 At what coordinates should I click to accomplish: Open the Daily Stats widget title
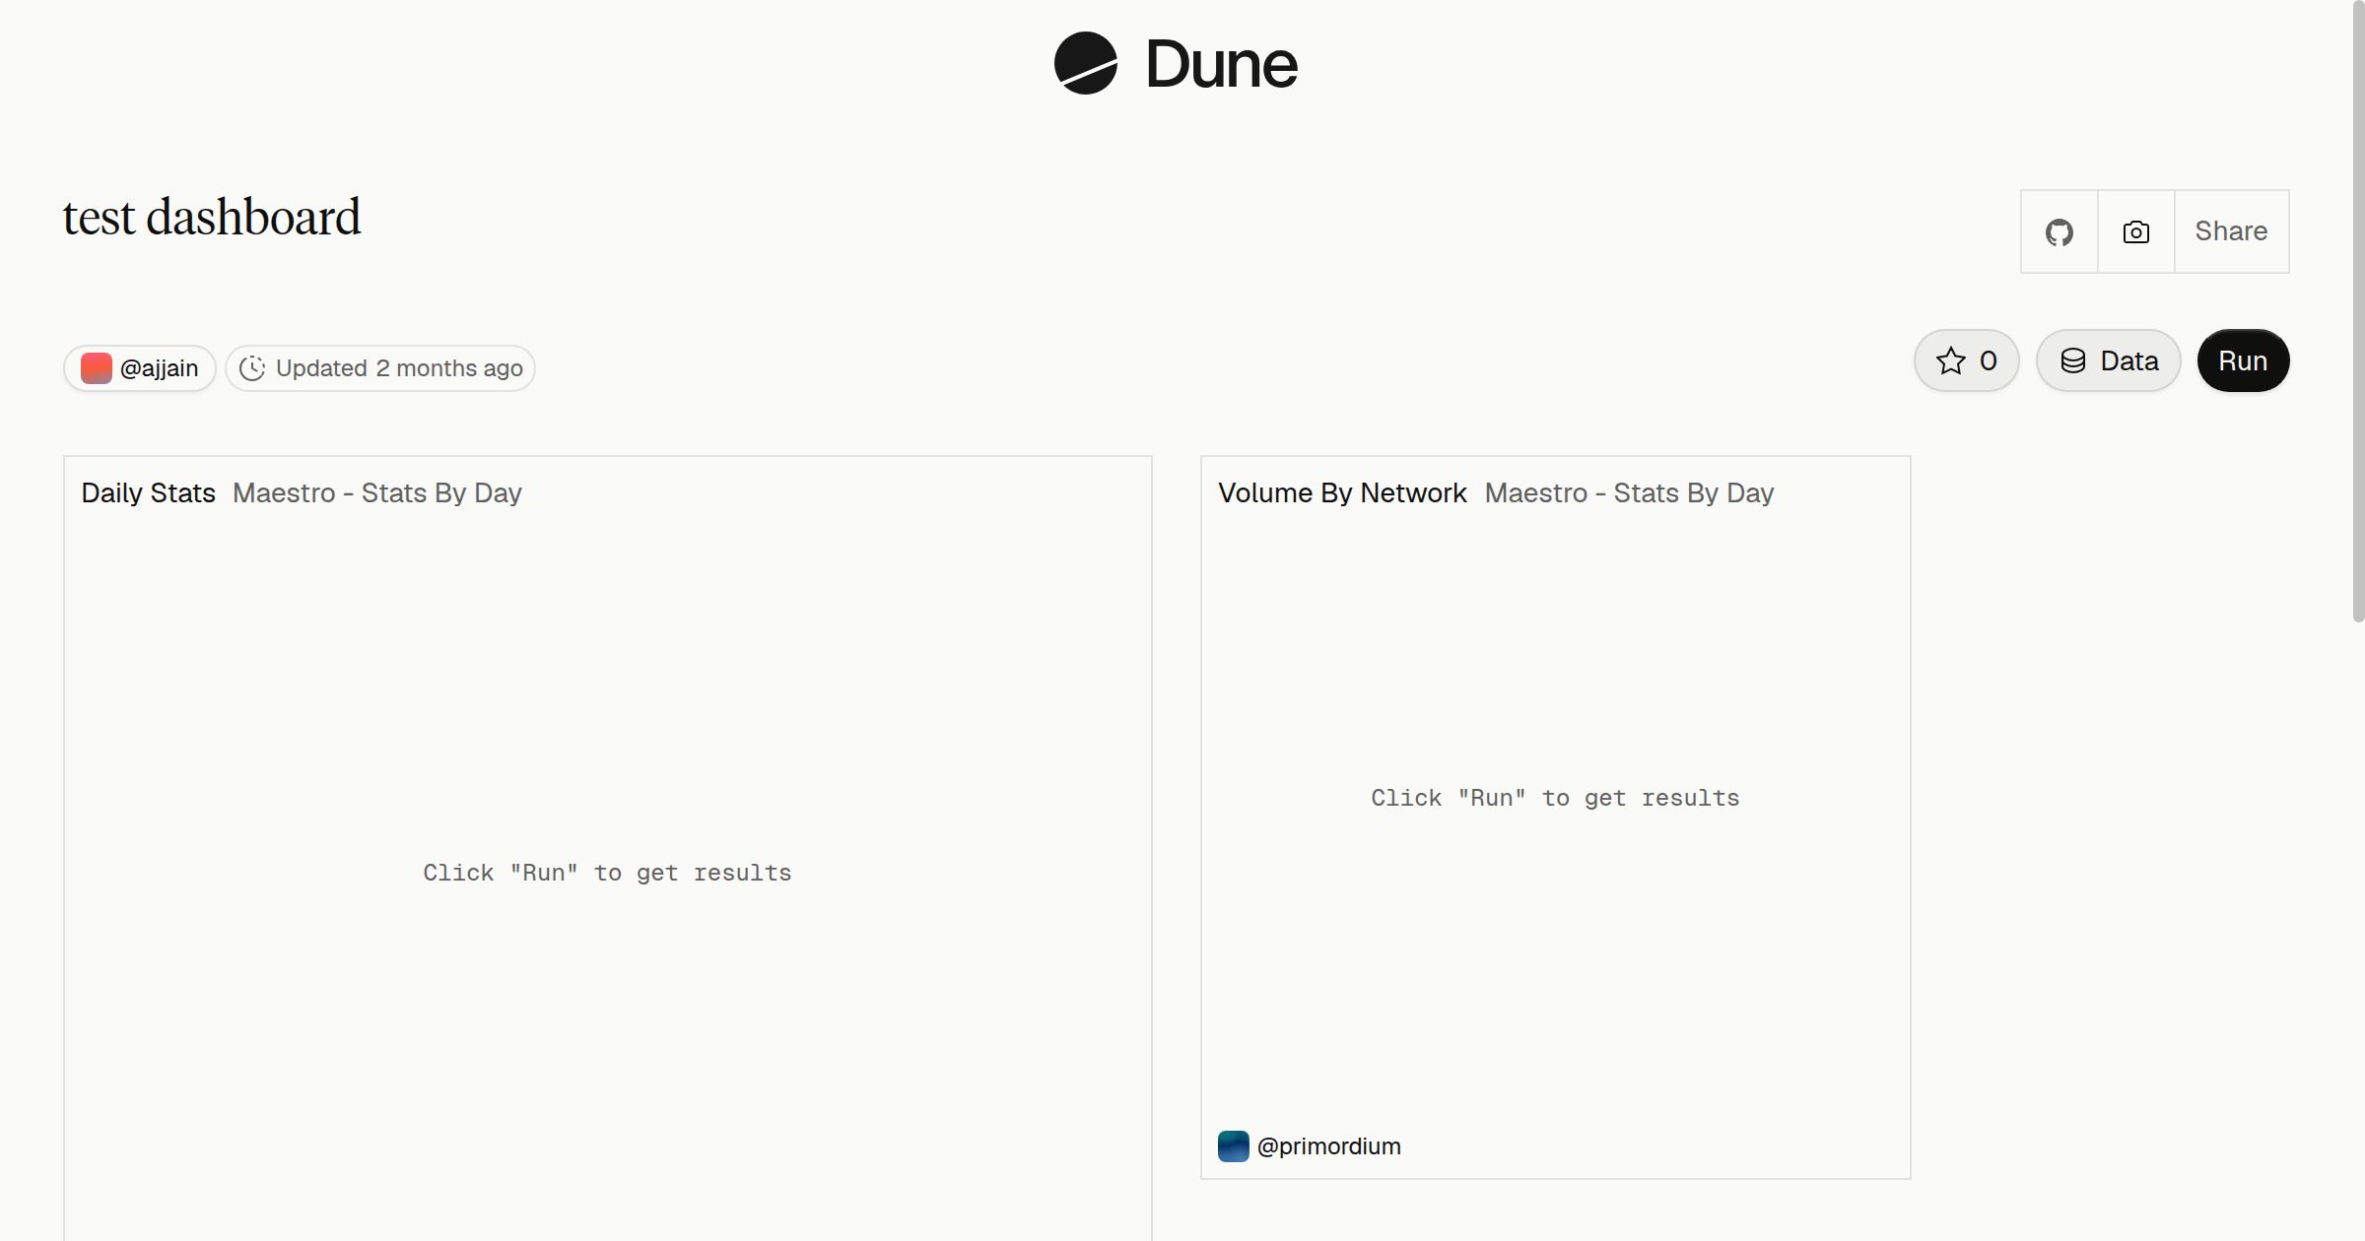148,492
